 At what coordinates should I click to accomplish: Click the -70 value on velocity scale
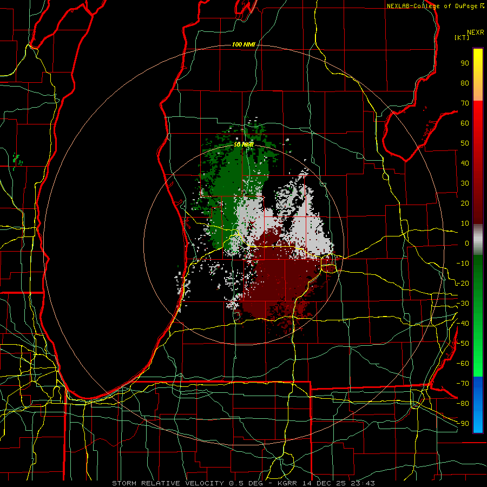463,384
